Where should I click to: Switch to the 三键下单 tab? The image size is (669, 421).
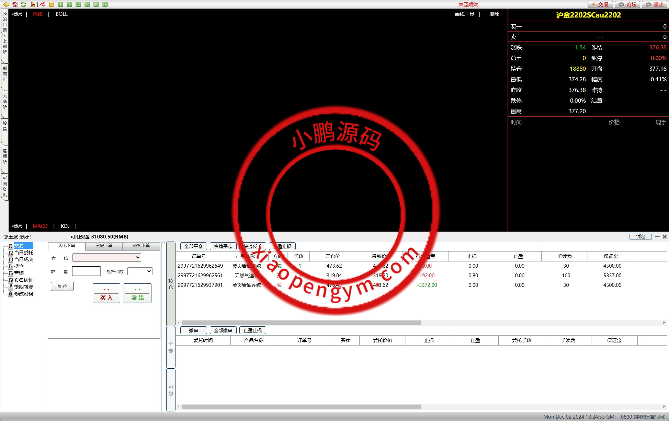pos(104,246)
